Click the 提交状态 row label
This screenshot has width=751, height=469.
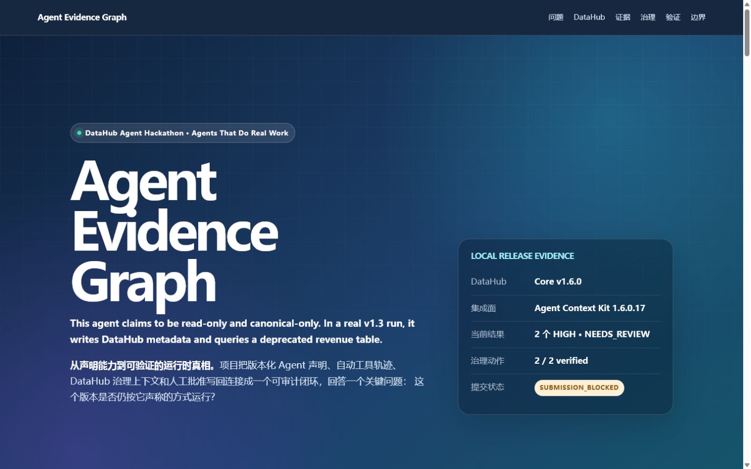click(x=487, y=387)
